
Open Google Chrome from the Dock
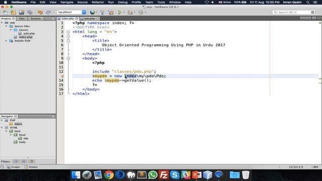[109, 175]
